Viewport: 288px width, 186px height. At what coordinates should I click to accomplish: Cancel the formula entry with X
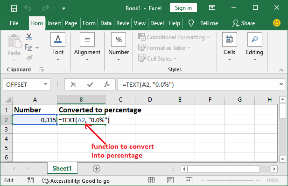pyautogui.click(x=73, y=84)
